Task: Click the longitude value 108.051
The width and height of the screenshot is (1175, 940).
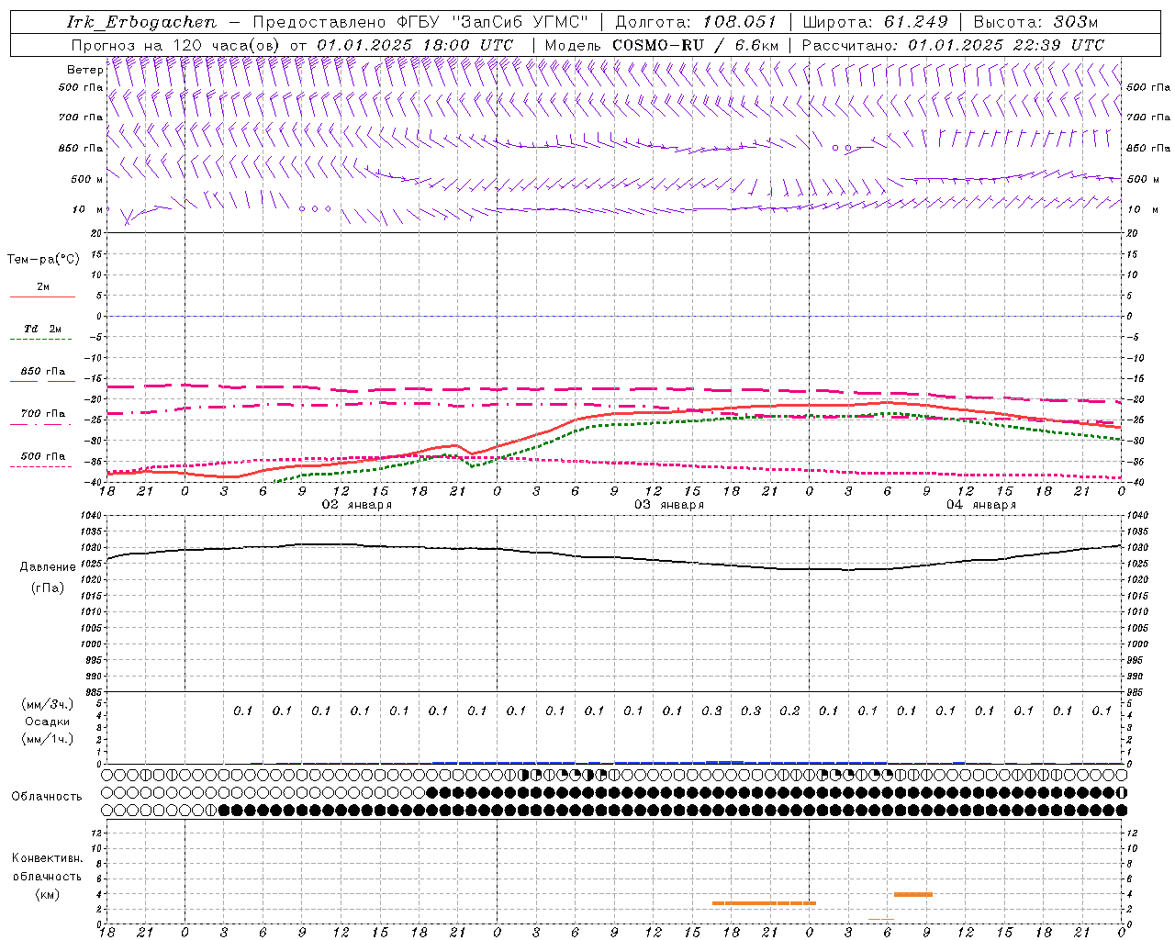Action: click(740, 22)
